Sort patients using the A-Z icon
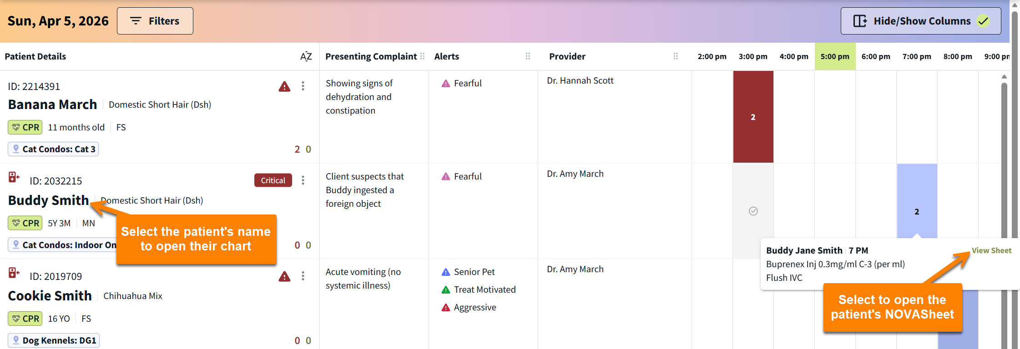1020x349 pixels. [x=306, y=56]
